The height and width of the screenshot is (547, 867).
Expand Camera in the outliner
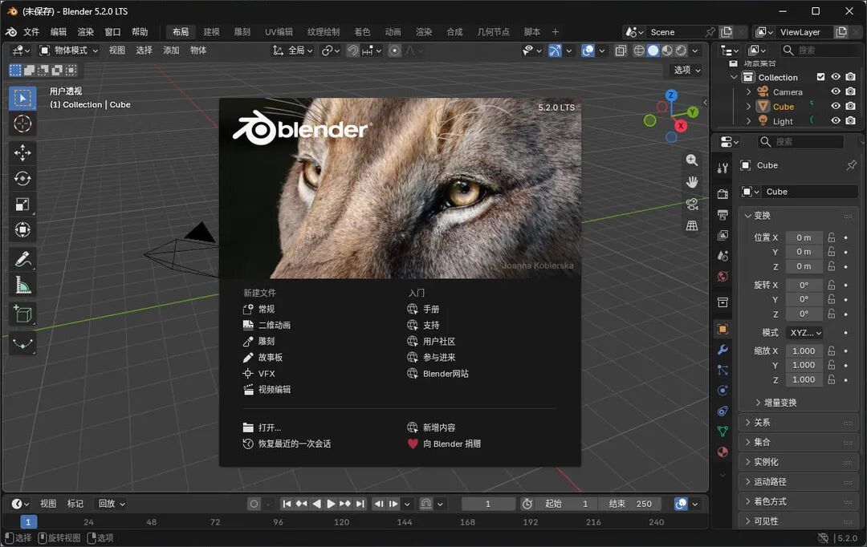tap(748, 91)
